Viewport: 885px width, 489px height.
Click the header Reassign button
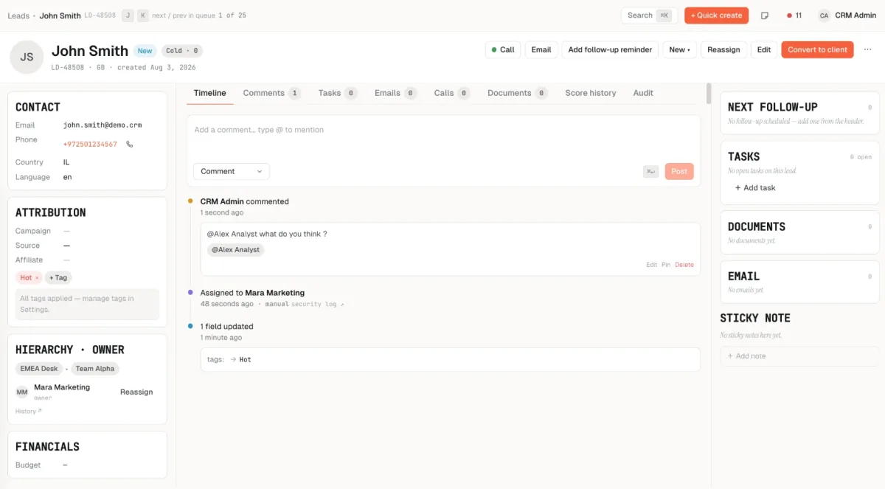(x=723, y=49)
